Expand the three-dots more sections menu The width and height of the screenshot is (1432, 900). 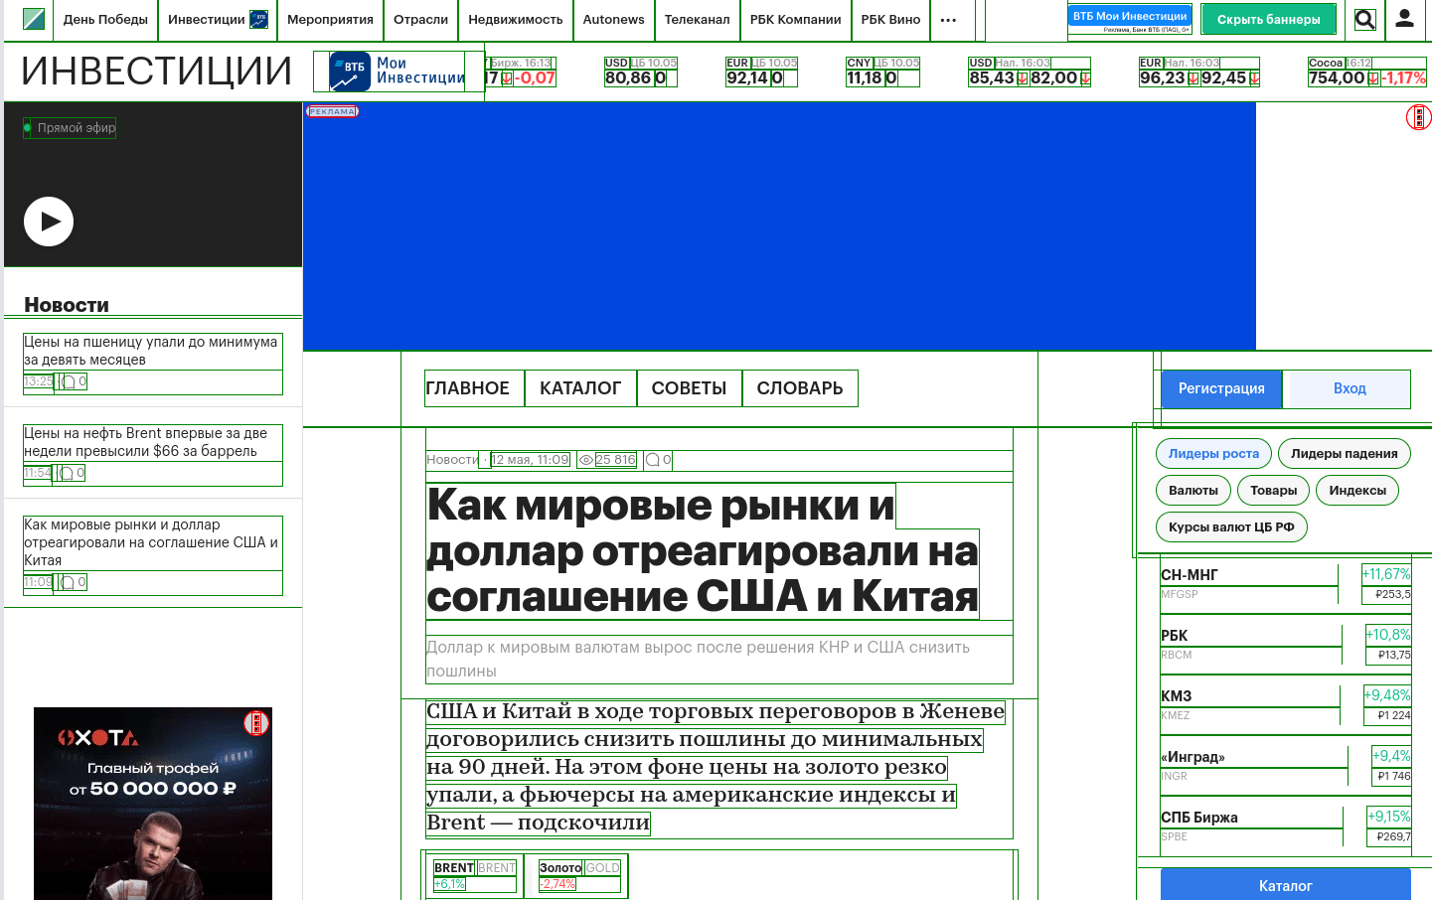[x=948, y=20]
